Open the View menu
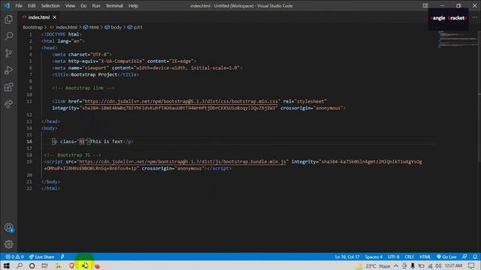 coord(70,6)
